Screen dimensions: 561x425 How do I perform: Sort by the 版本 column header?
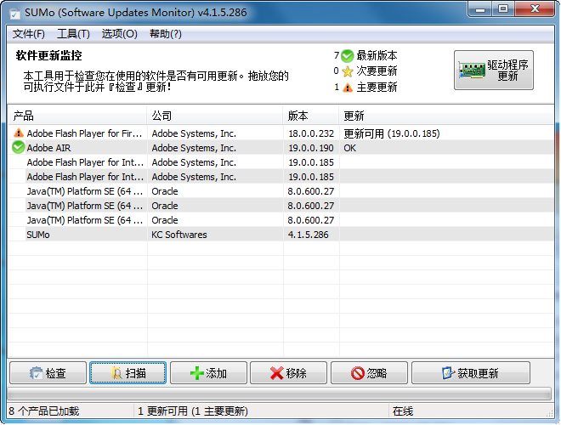pos(311,116)
